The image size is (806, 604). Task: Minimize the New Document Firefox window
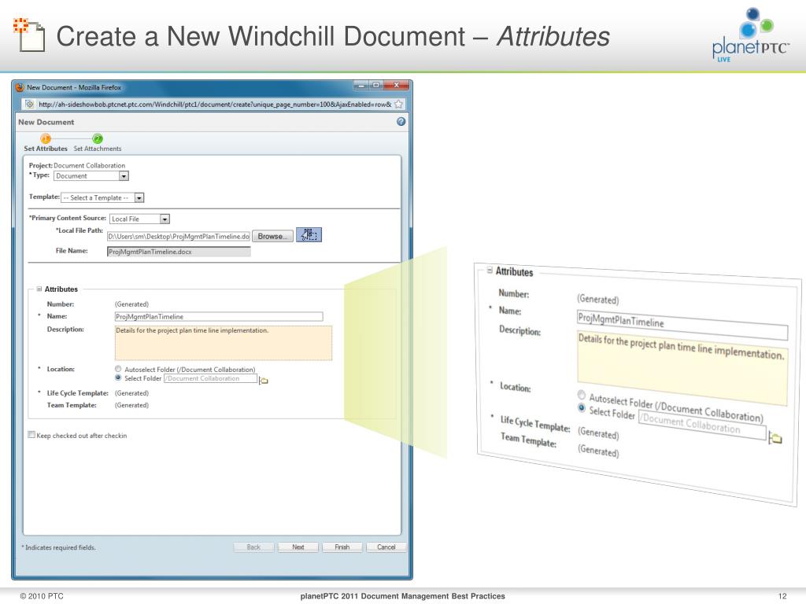pyautogui.click(x=361, y=85)
